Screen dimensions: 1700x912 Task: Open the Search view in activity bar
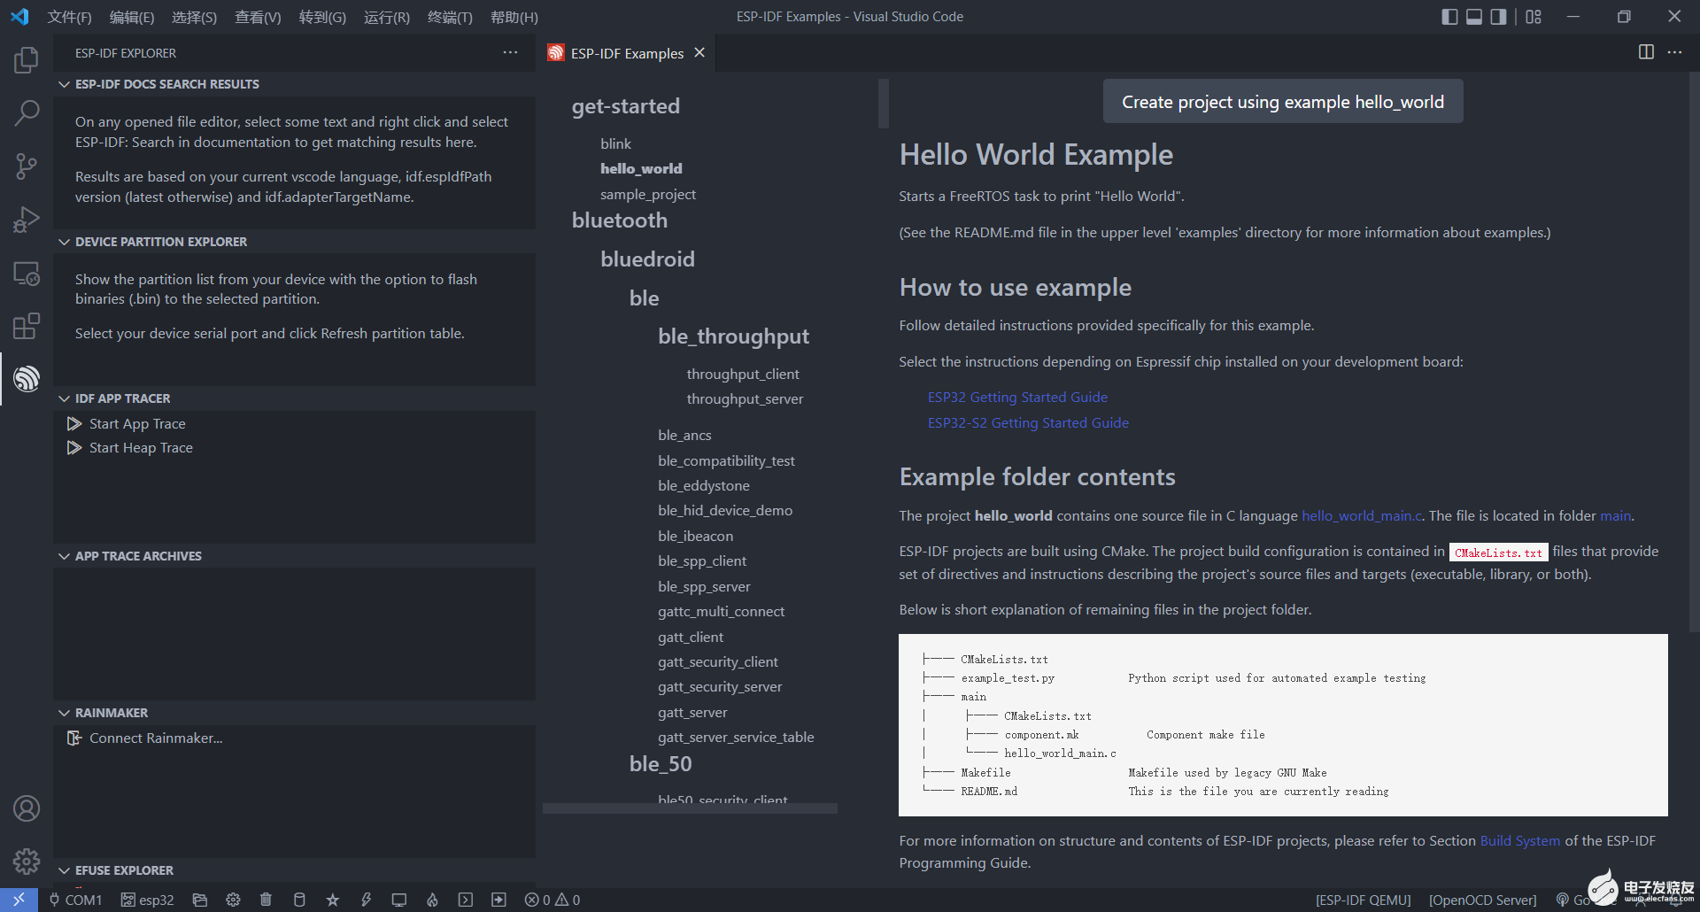pyautogui.click(x=27, y=112)
